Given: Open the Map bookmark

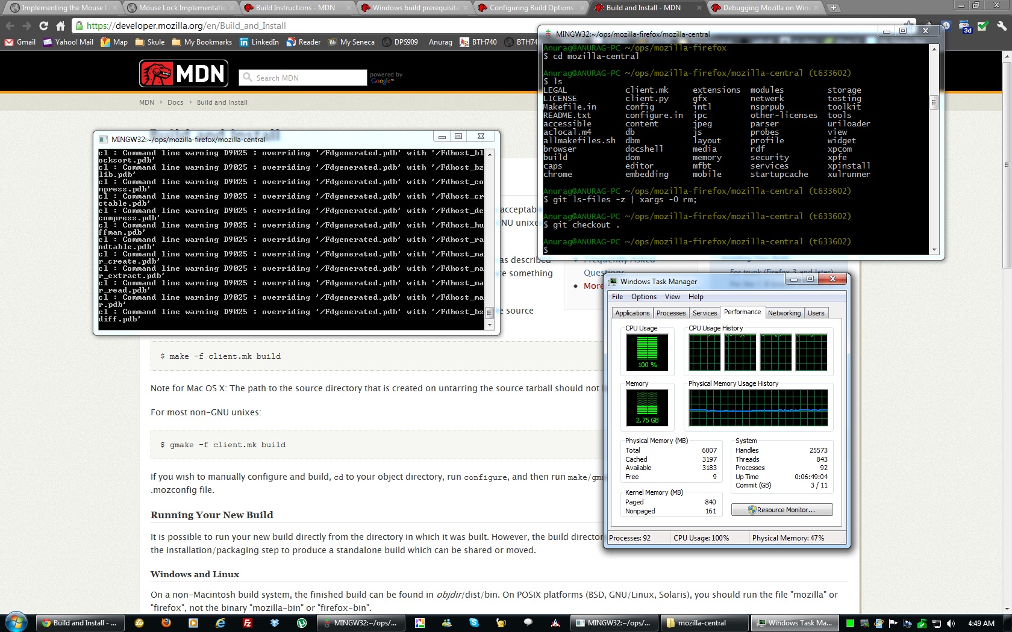Looking at the screenshot, I should [x=114, y=42].
